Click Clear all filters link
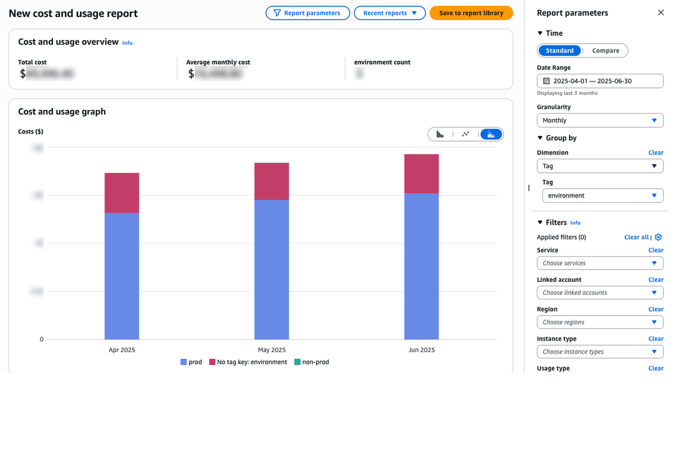674x454 pixels. (636, 237)
